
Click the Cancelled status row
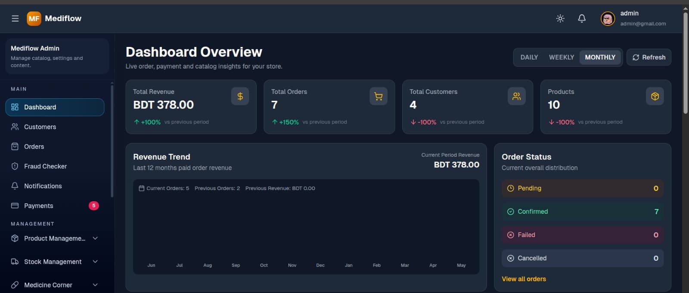pyautogui.click(x=583, y=258)
